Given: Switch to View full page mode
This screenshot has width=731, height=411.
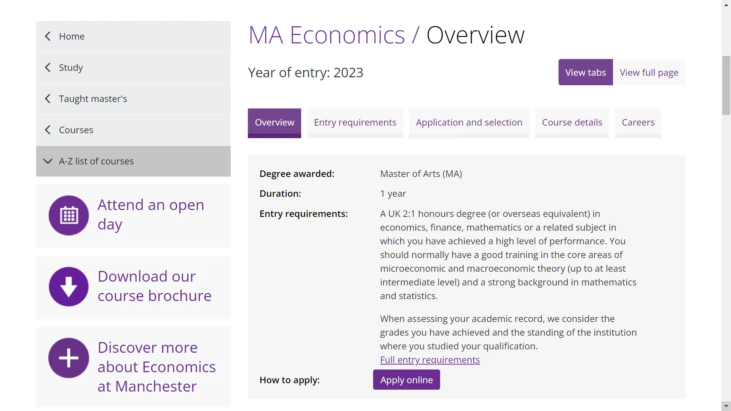Looking at the screenshot, I should point(649,72).
